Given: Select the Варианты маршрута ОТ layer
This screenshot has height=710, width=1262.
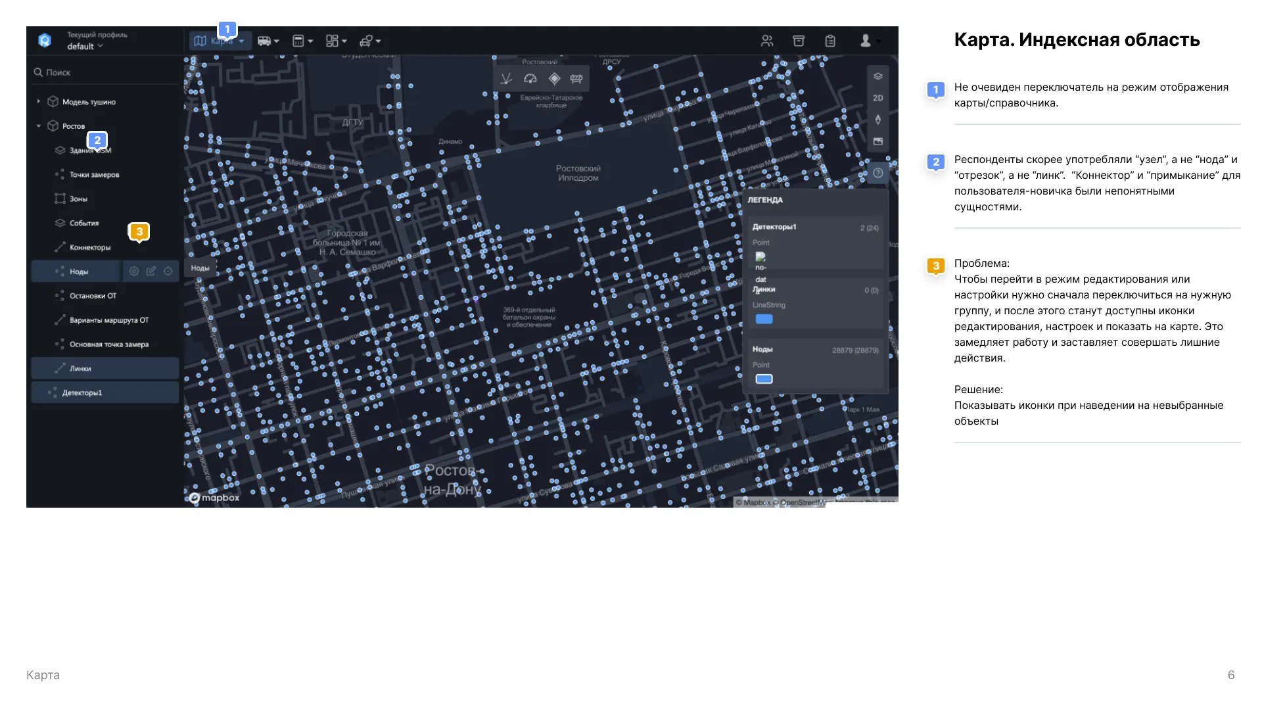Looking at the screenshot, I should click(109, 320).
